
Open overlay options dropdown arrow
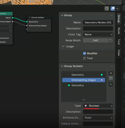pyautogui.click(x=117, y=9)
